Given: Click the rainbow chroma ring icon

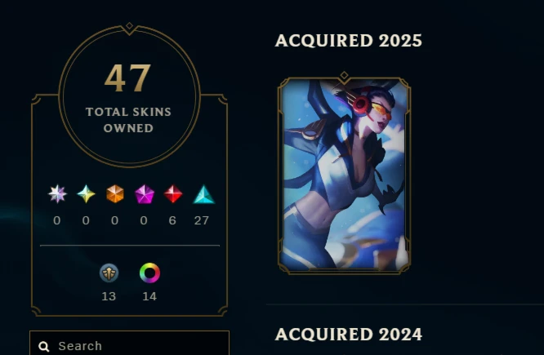Looking at the screenshot, I should click(149, 273).
